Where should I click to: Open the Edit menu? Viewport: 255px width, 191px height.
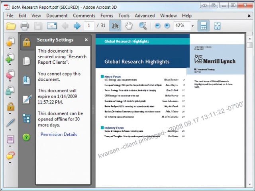(22, 16)
